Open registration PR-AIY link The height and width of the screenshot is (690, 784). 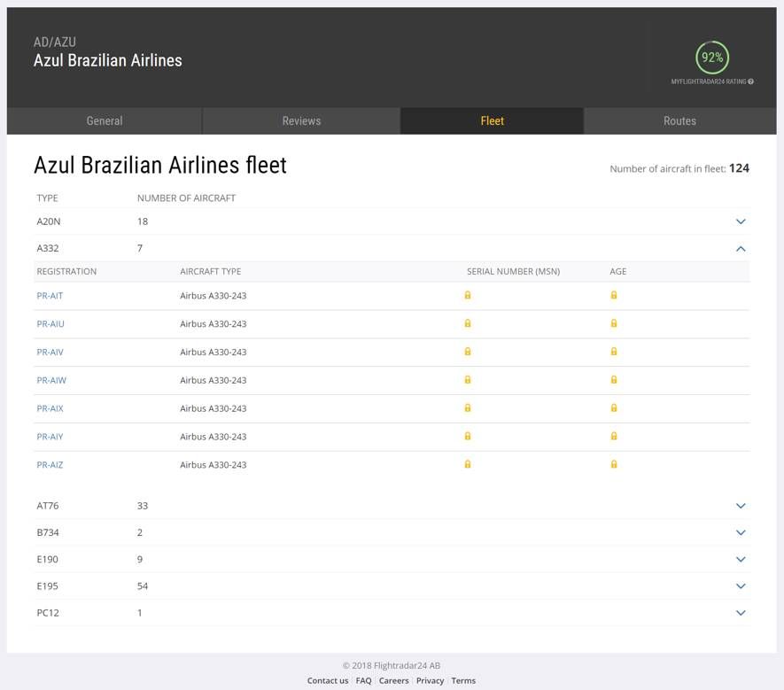(50, 437)
